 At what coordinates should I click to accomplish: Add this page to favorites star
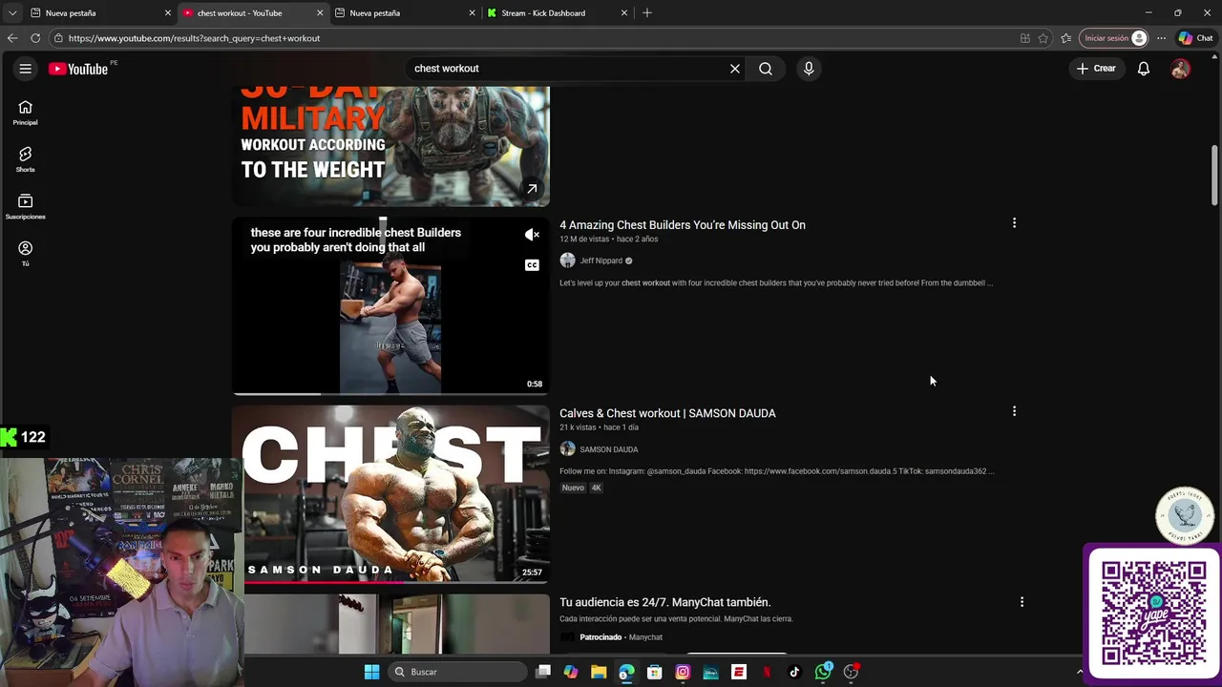[1043, 38]
